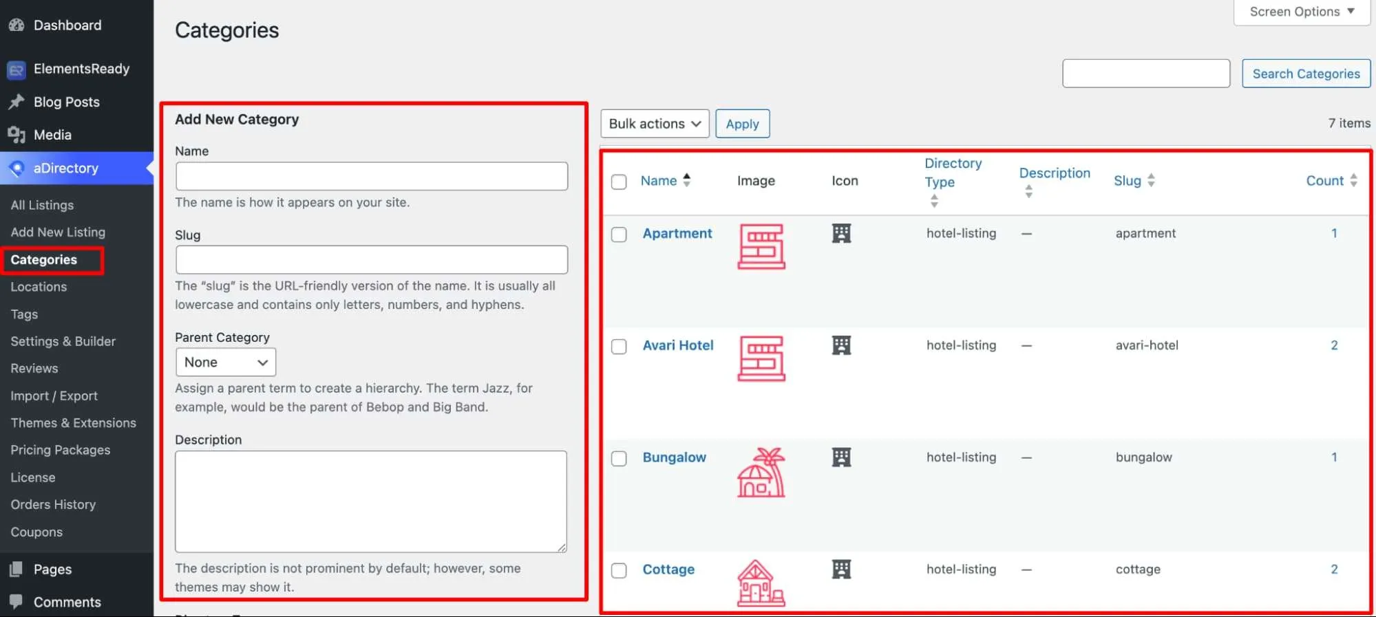
Task: Click the Cottage house image icon
Action: coord(761,583)
